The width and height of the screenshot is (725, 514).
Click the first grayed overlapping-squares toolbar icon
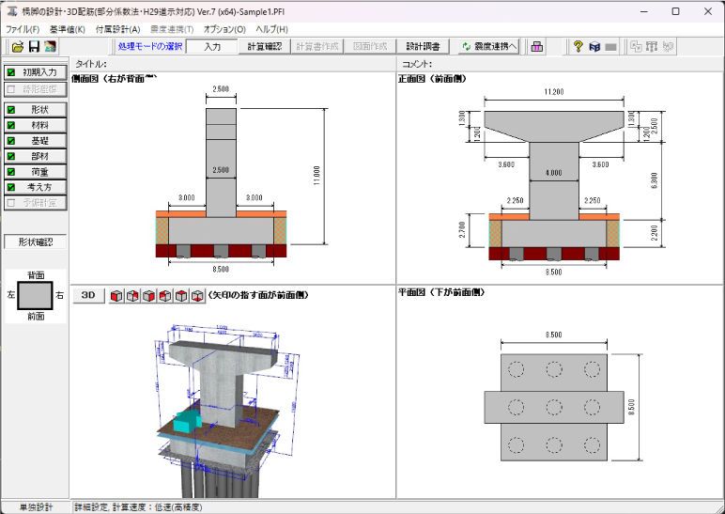[636, 46]
